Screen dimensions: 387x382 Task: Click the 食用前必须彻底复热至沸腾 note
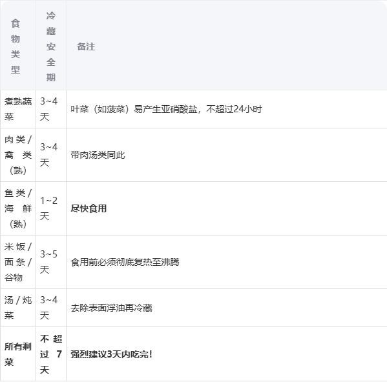[x=125, y=262]
